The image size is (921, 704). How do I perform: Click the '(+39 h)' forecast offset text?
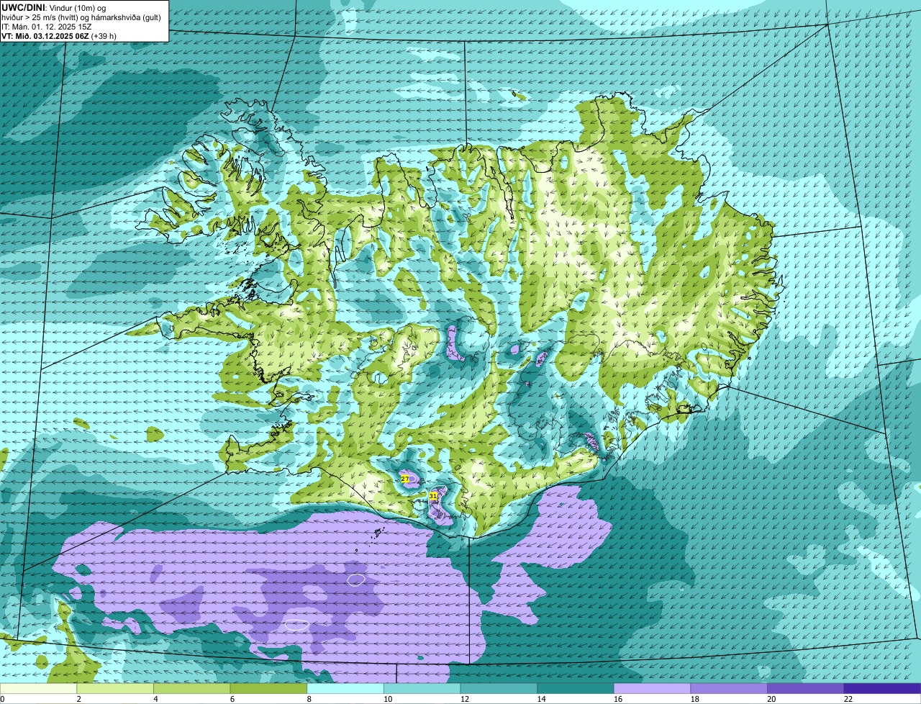click(104, 36)
